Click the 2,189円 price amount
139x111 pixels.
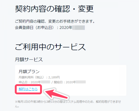tap(54, 77)
